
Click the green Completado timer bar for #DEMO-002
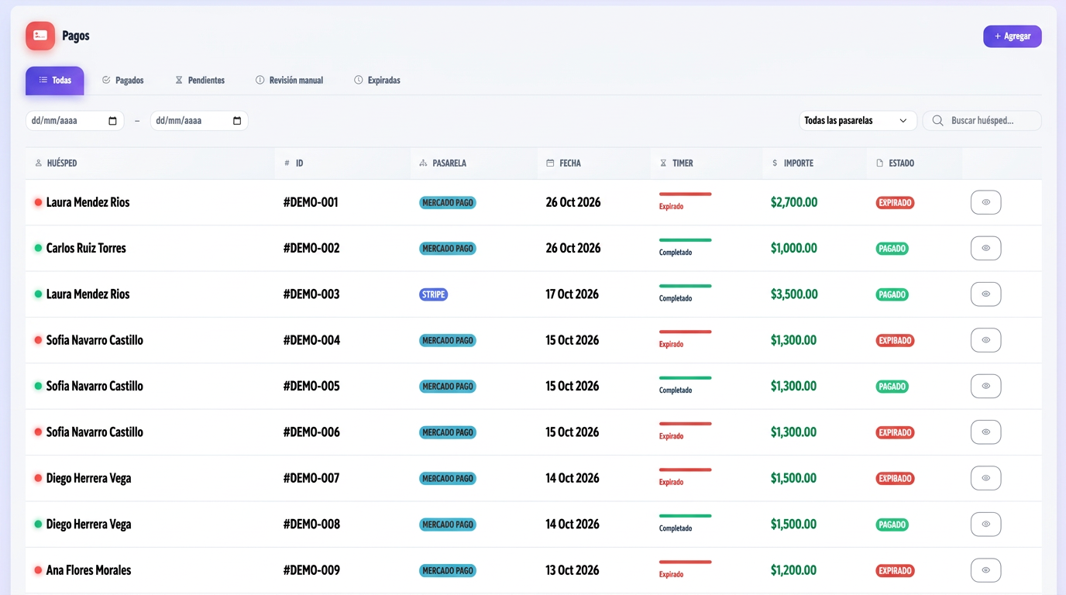pos(685,240)
